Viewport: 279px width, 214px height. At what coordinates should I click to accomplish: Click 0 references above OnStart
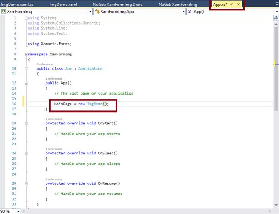click(x=54, y=119)
